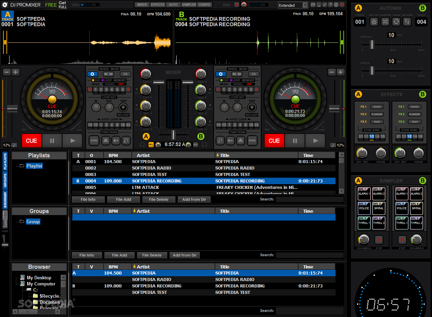432x317 pixels.
Task: Click Get FULL upgrade link
Action: click(x=62, y=5)
